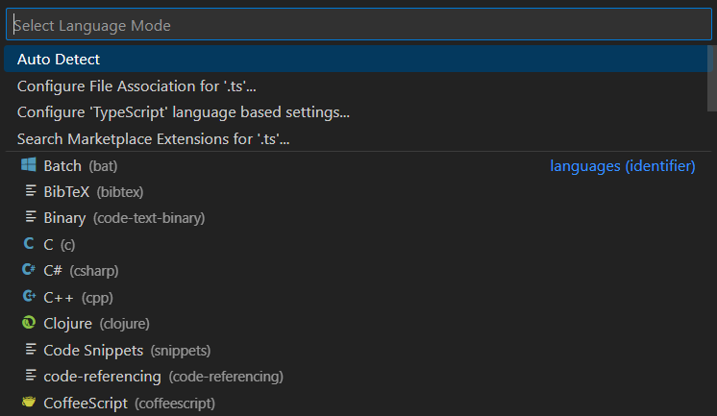Click the code-referencing file icon
This screenshot has width=717, height=416.
click(x=29, y=376)
